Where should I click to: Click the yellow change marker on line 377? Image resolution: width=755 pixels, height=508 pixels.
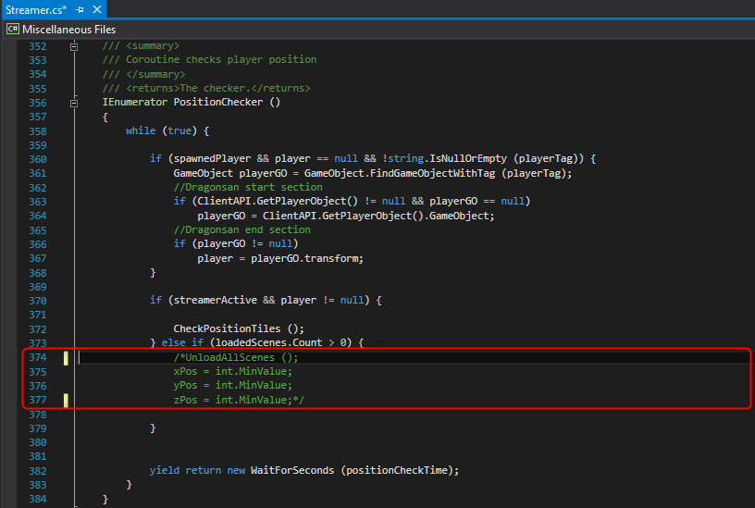(67, 401)
